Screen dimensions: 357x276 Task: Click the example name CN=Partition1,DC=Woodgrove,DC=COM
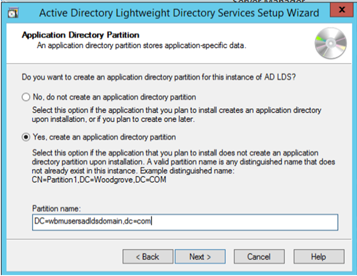[99, 180]
